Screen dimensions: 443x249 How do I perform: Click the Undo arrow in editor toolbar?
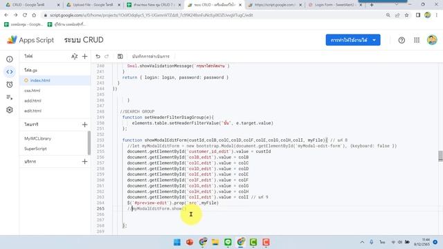98,57
